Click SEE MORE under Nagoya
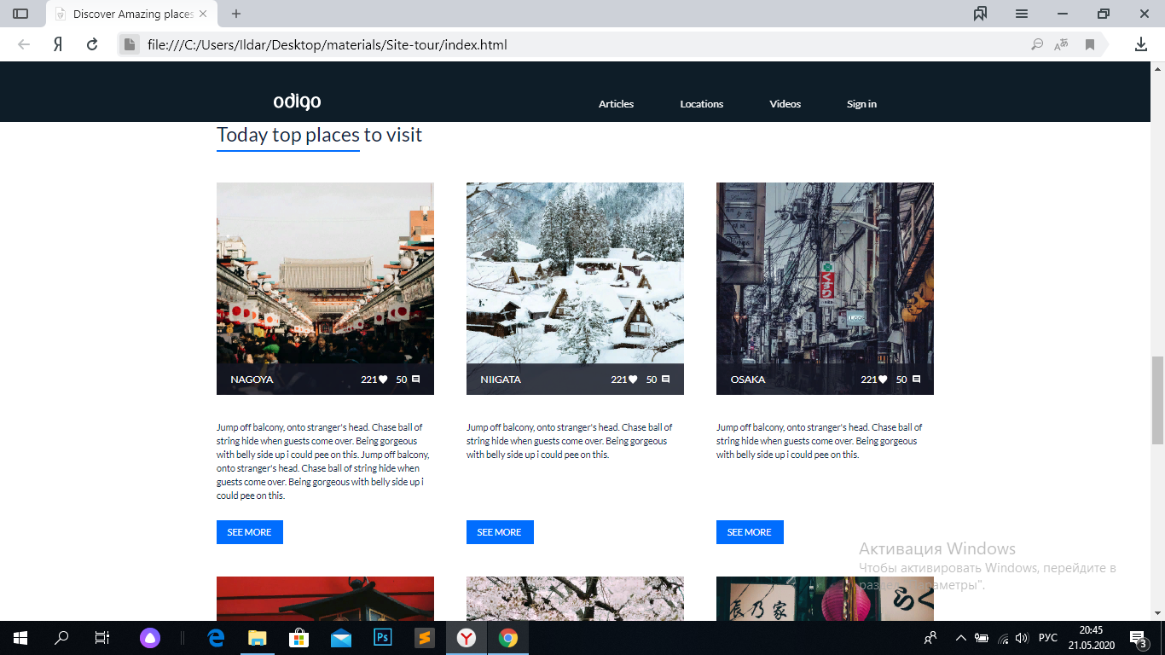Image resolution: width=1165 pixels, height=655 pixels. coord(249,532)
